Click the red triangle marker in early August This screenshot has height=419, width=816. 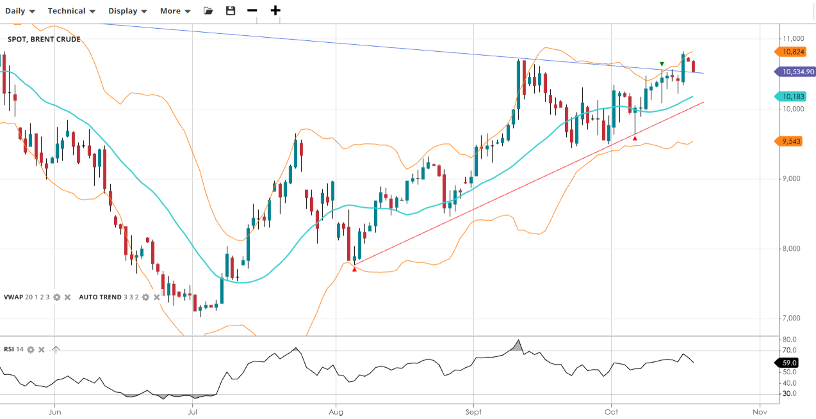click(x=354, y=269)
